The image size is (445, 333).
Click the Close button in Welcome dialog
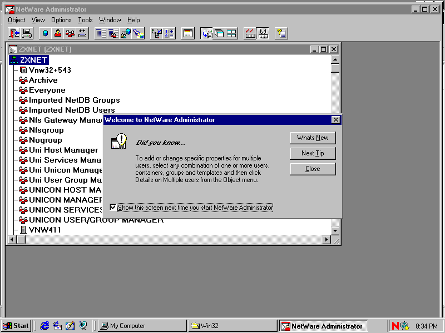313,169
